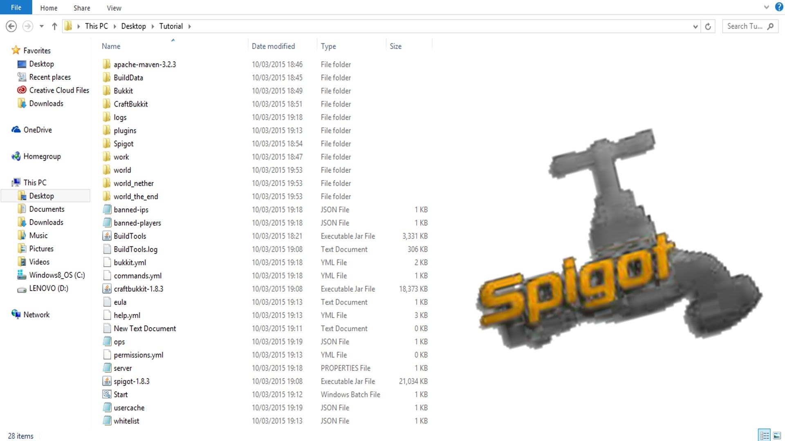
Task: Select the BuildTools jar file icon
Action: [x=107, y=236]
